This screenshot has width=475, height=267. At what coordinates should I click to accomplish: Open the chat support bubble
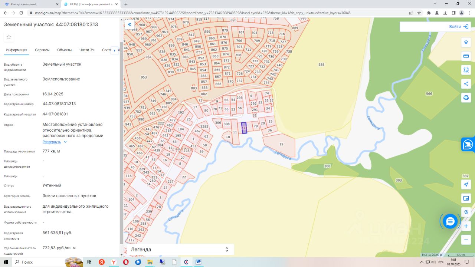tap(450, 221)
